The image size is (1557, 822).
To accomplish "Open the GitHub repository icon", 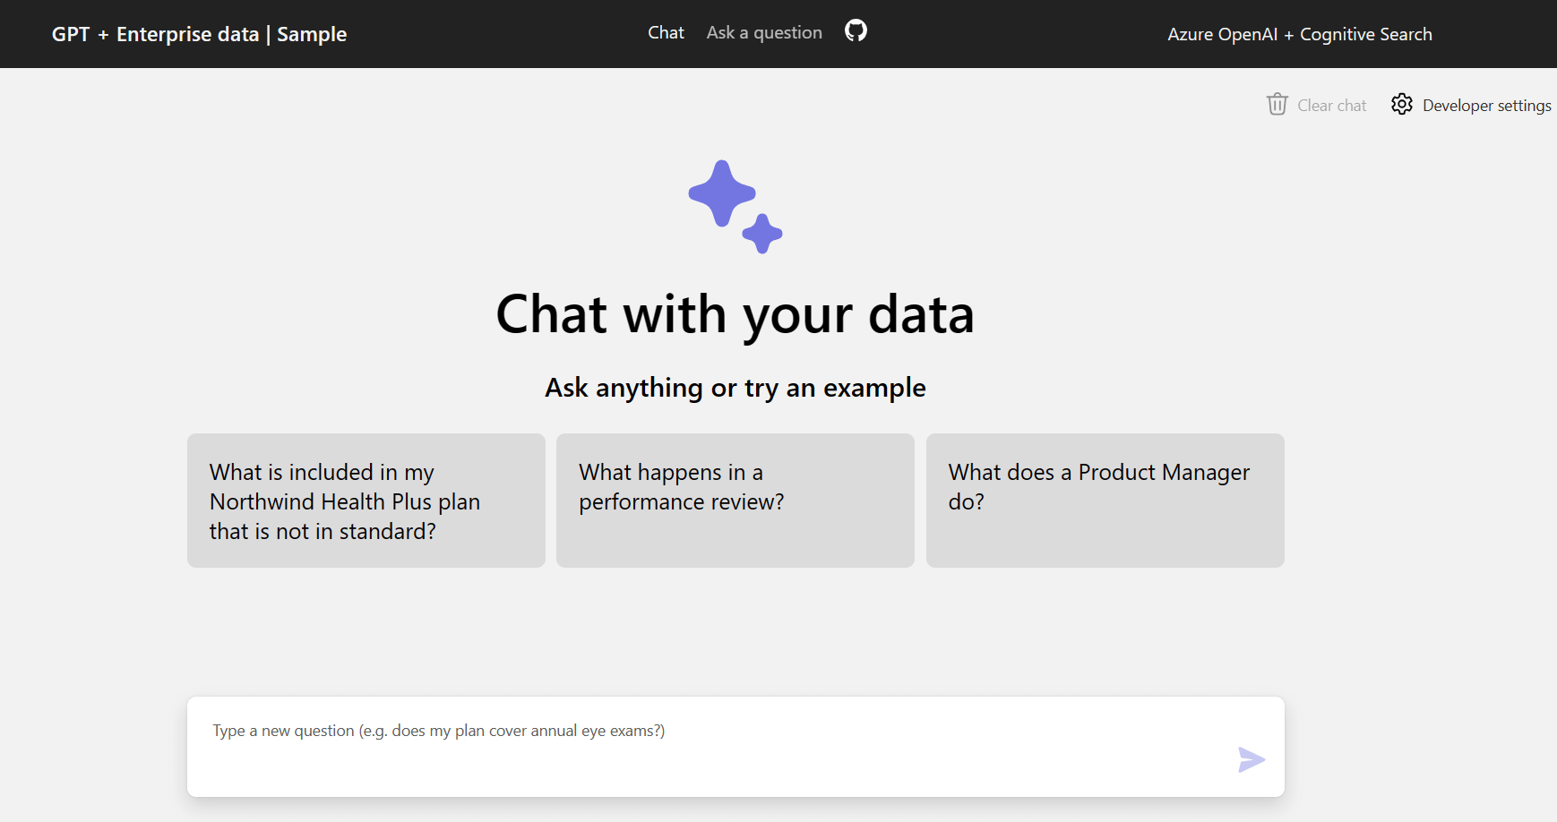I will [856, 31].
